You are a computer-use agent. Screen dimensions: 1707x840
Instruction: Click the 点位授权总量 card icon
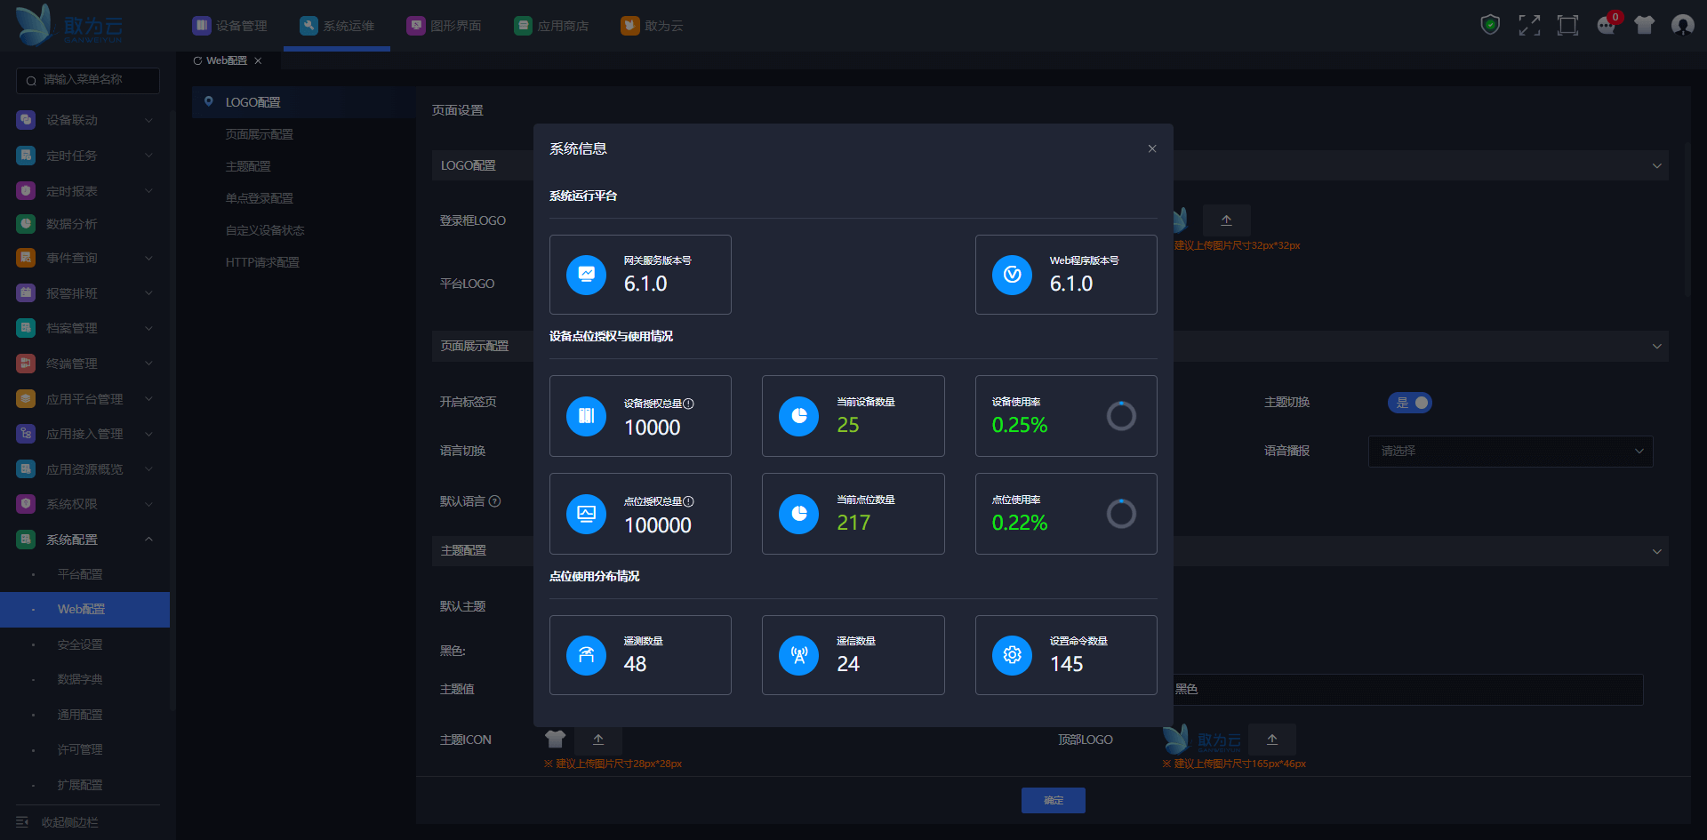click(586, 514)
